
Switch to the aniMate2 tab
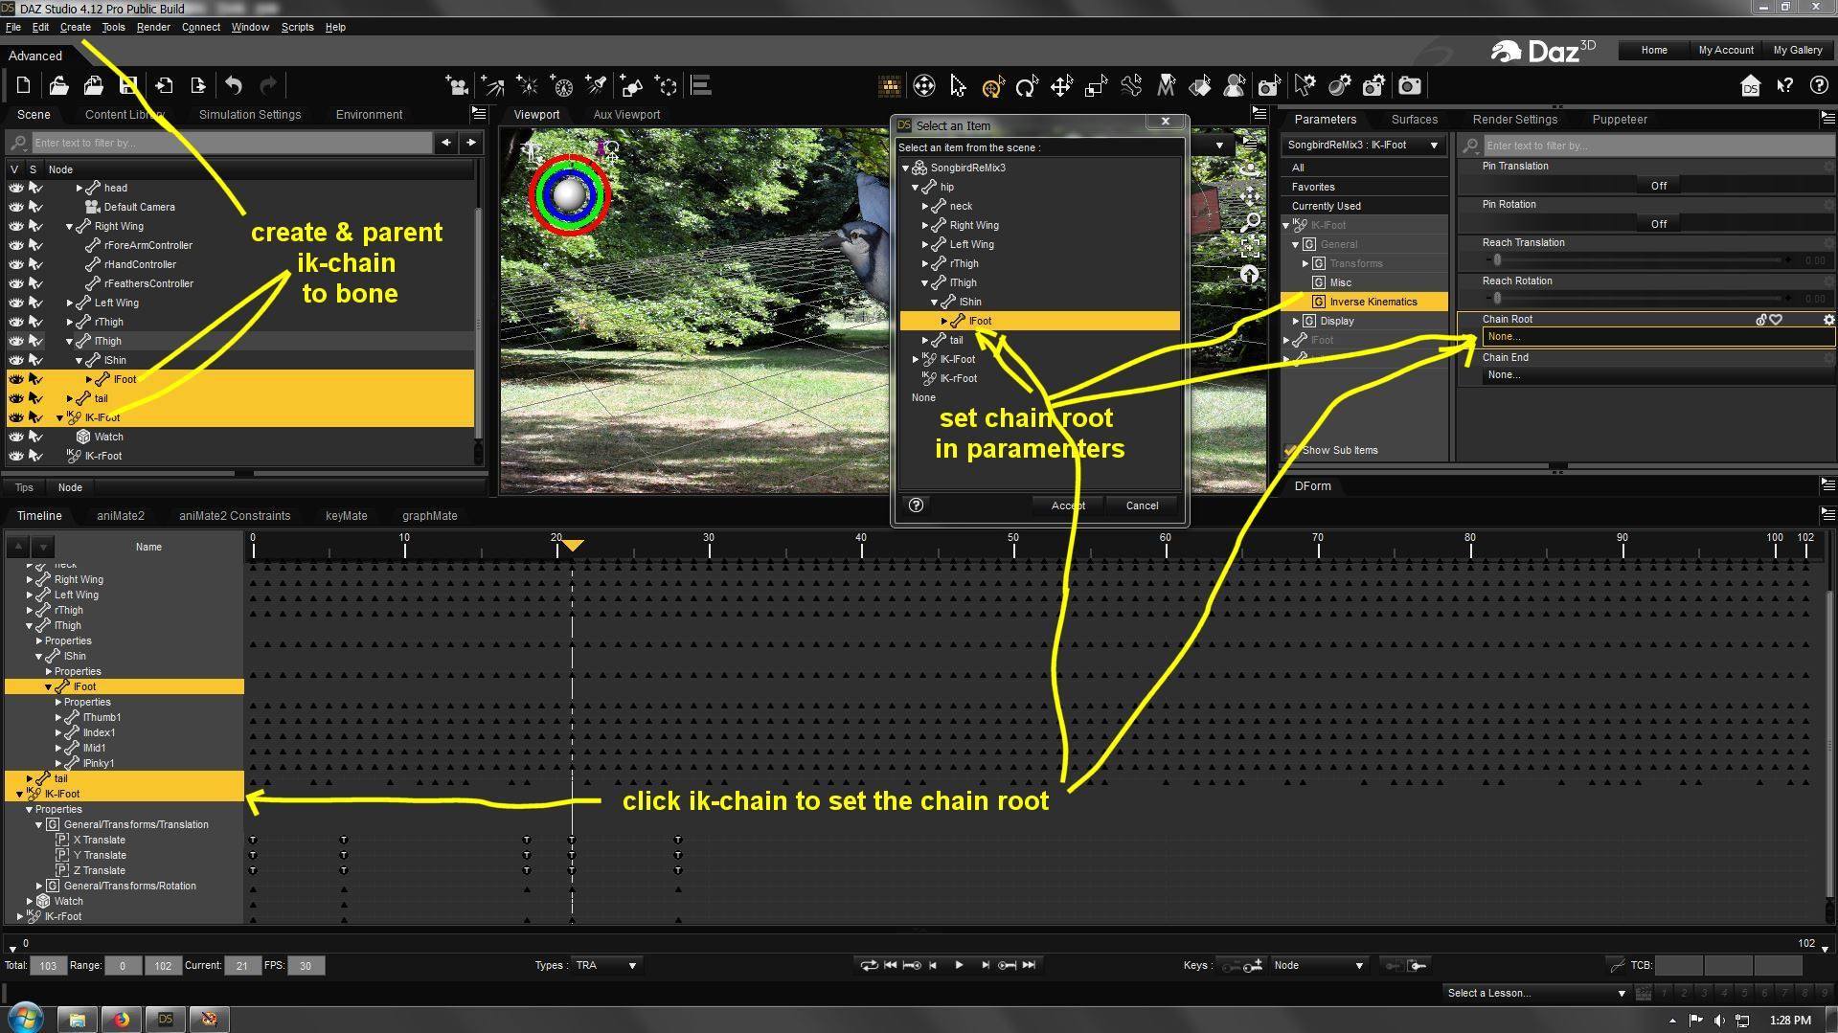(x=121, y=515)
